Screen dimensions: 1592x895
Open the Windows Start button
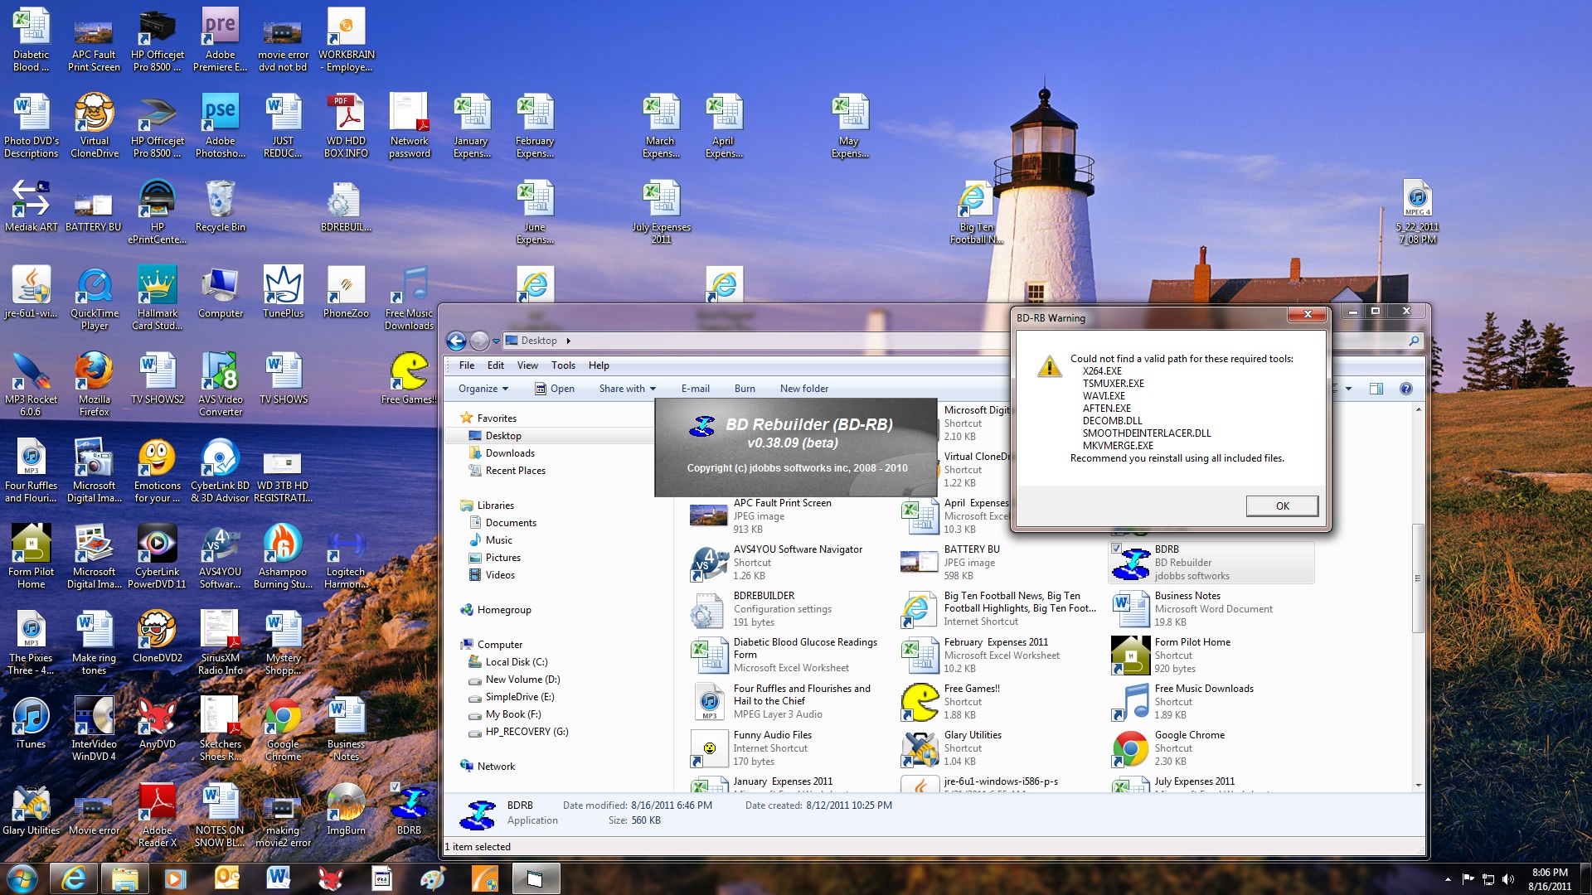[22, 878]
